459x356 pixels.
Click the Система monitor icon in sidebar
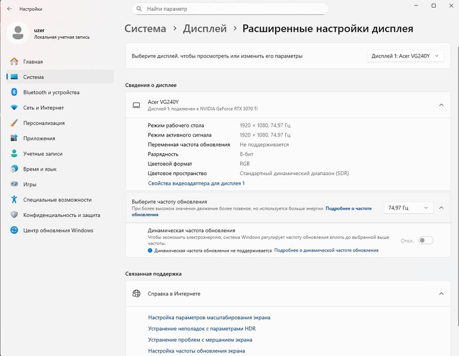point(14,77)
